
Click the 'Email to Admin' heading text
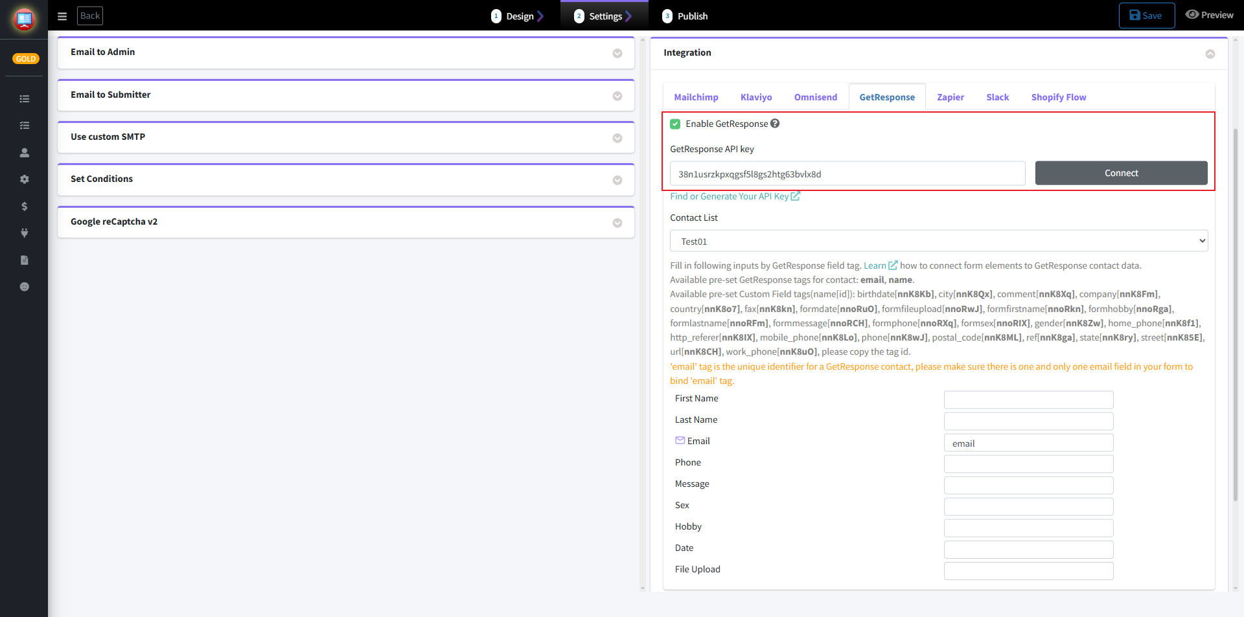pos(103,52)
